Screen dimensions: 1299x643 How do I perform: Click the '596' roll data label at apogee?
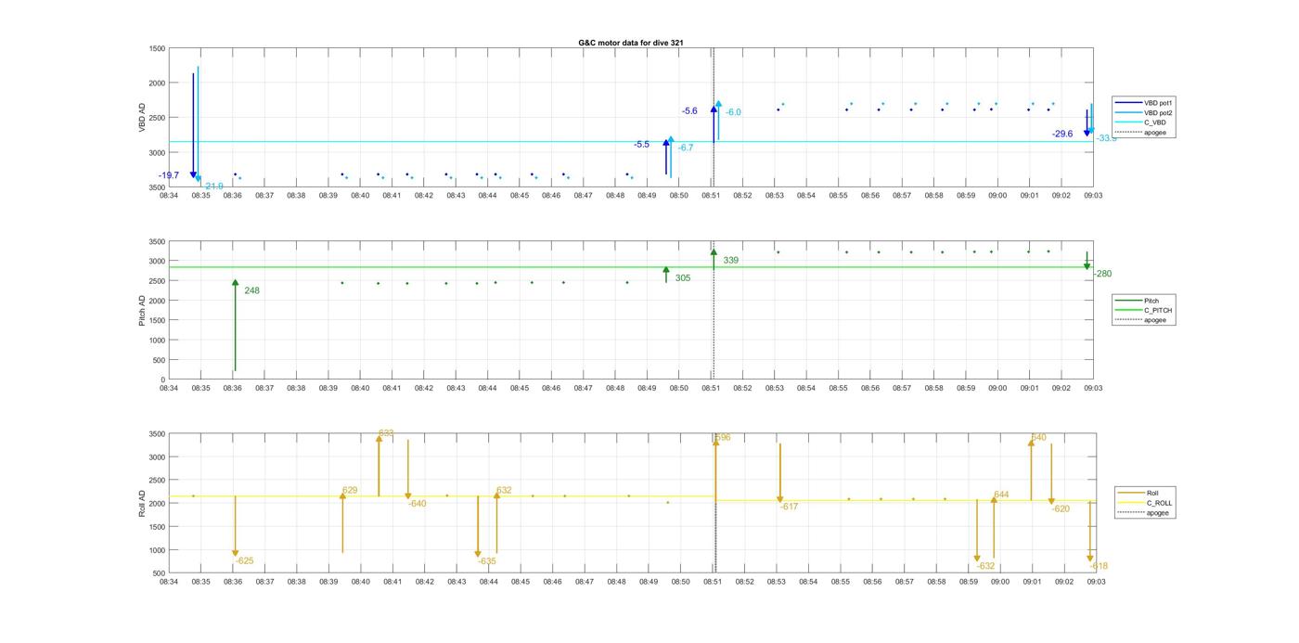(724, 438)
